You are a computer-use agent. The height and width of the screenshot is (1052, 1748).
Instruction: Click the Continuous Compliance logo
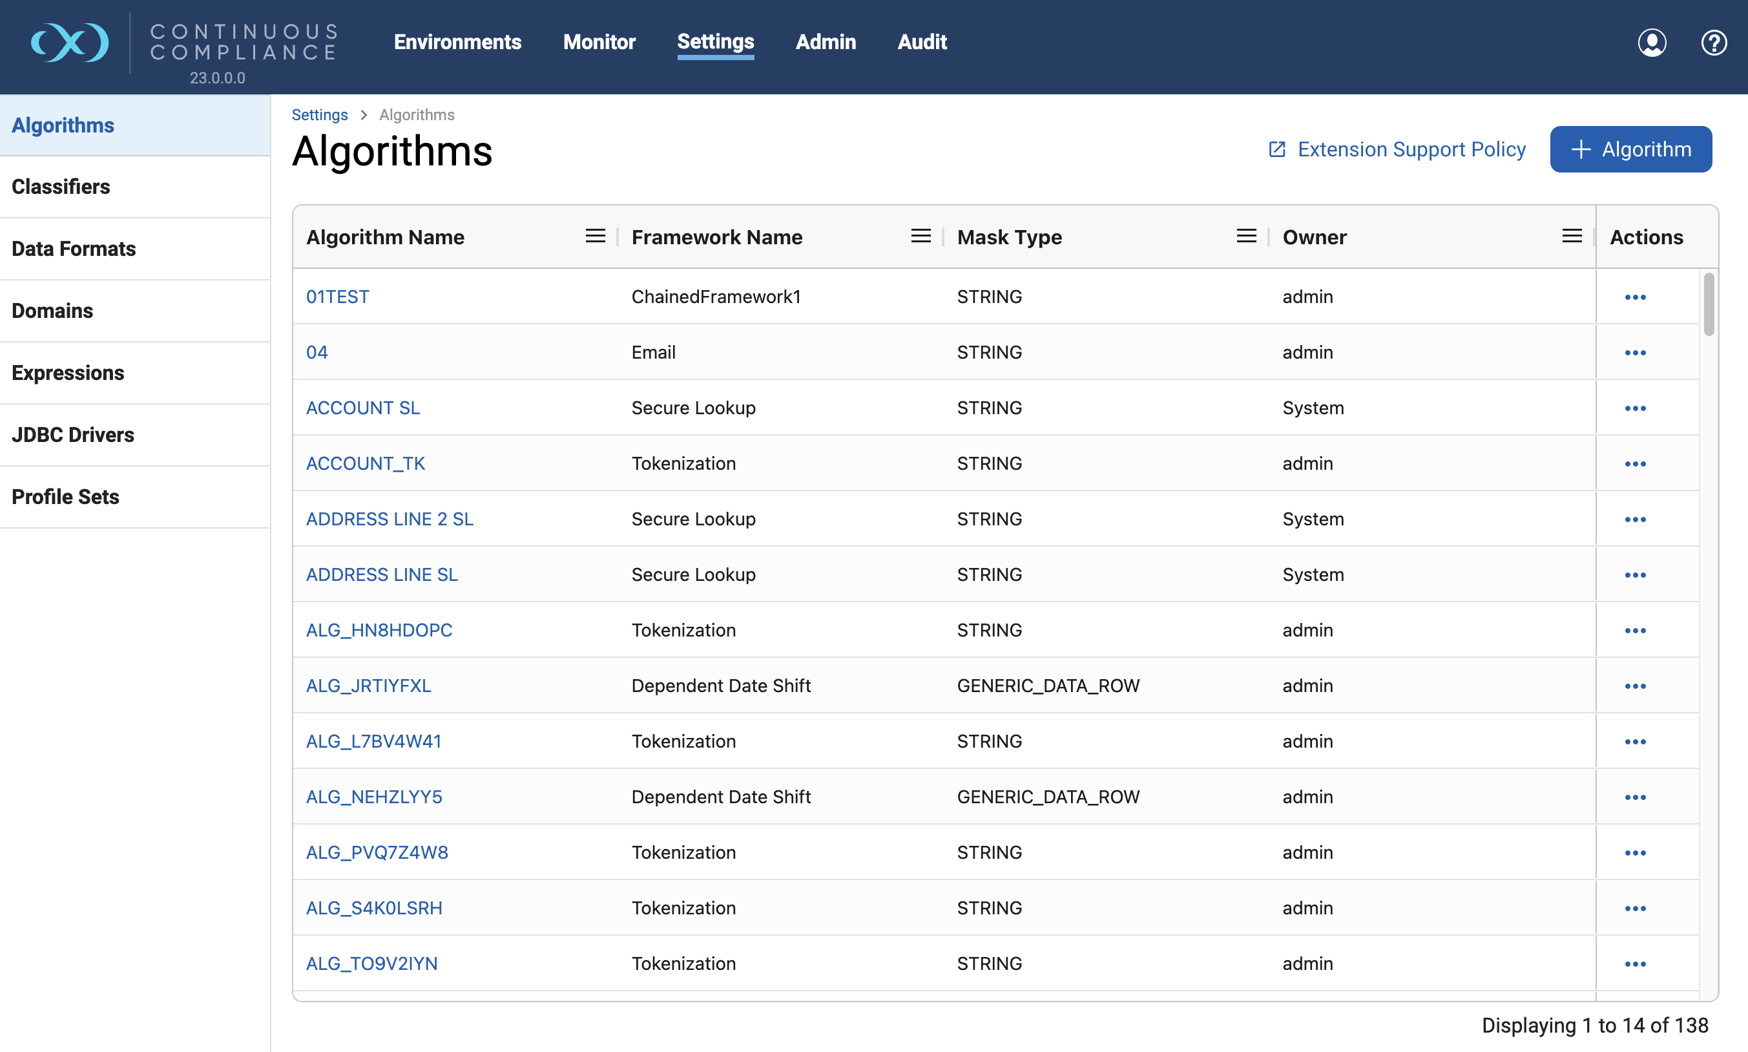69,43
